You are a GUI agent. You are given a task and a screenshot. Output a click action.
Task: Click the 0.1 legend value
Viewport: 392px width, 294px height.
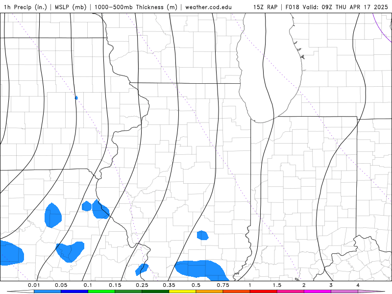click(x=88, y=285)
